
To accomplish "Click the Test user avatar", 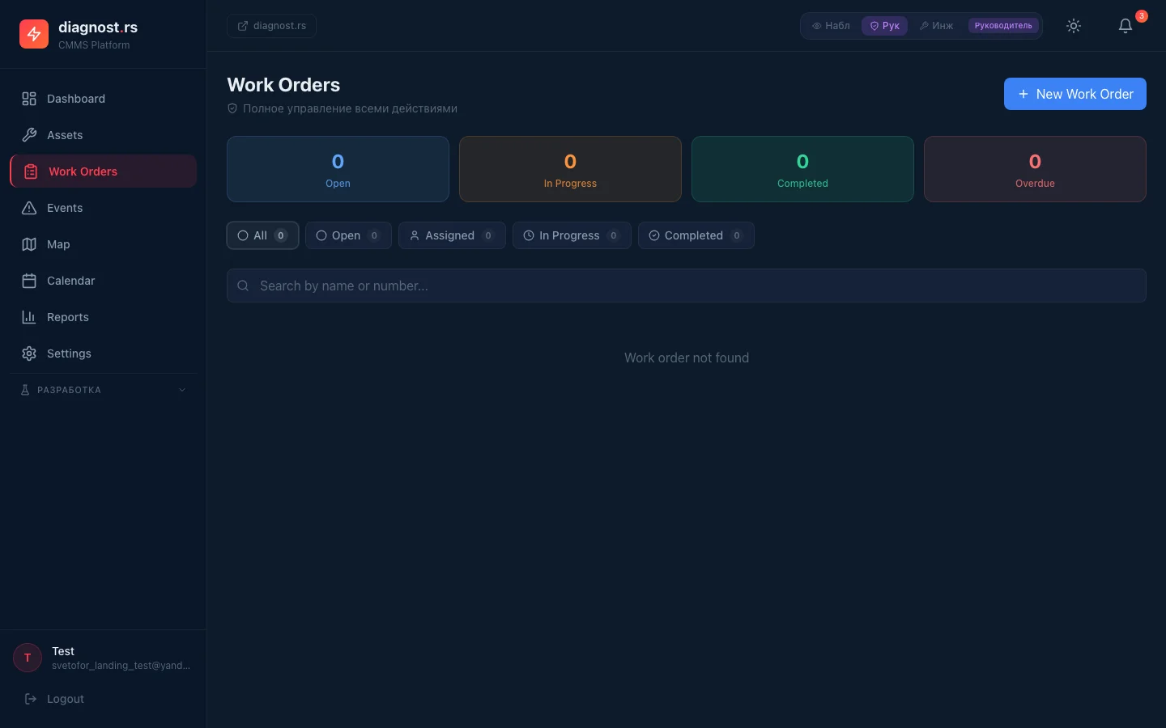I will pyautogui.click(x=28, y=658).
